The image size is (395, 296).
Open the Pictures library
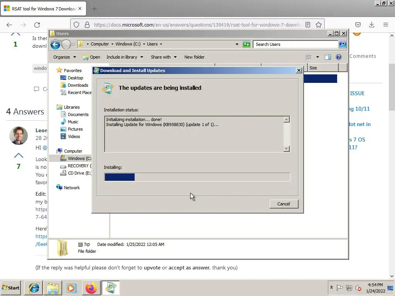[x=75, y=129]
